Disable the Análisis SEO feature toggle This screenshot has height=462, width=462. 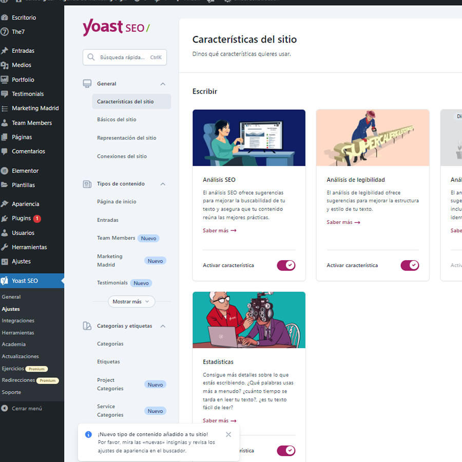pyautogui.click(x=286, y=265)
